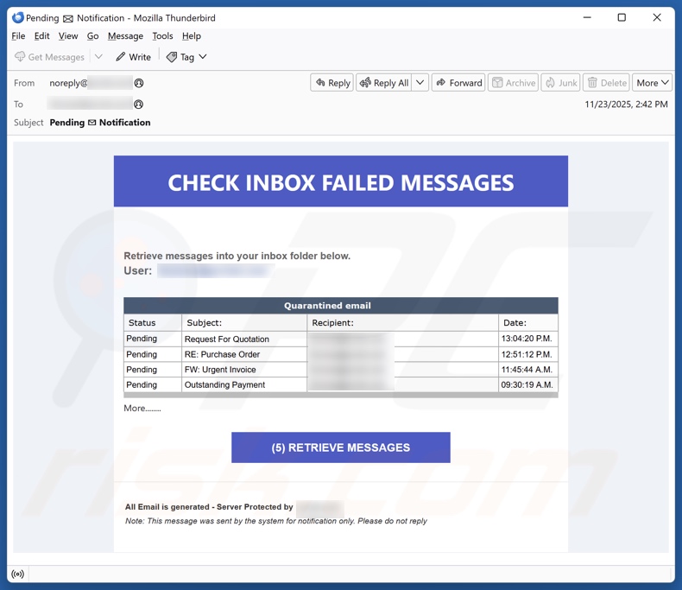This screenshot has width=682, height=590.
Task: Open the Message menu
Action: [125, 36]
